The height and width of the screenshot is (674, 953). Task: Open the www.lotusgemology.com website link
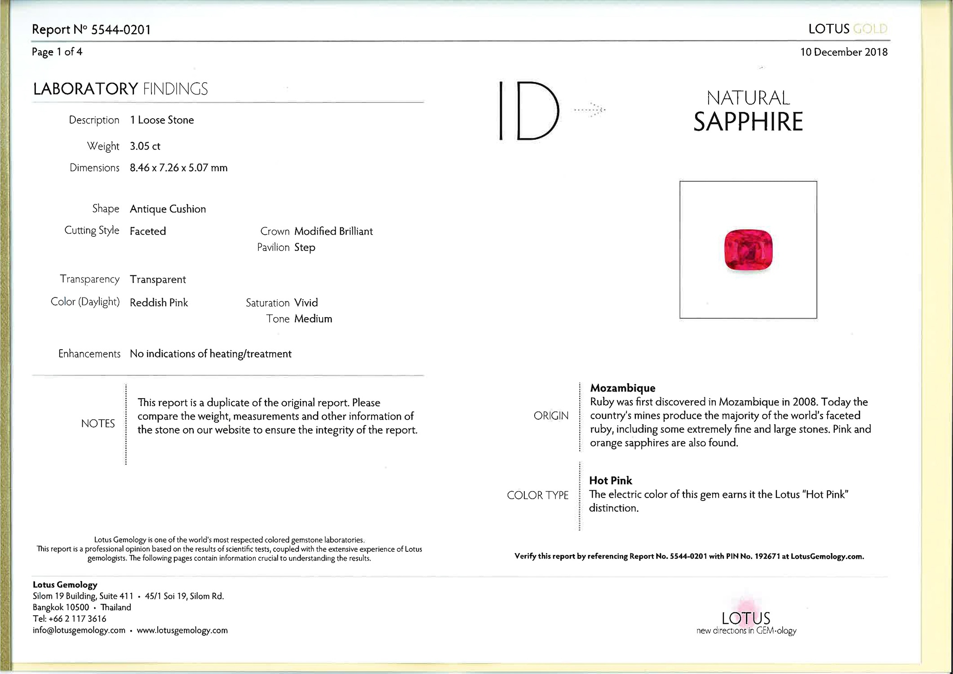click(182, 630)
